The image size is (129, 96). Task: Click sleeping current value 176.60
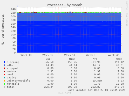coord(49,62)
